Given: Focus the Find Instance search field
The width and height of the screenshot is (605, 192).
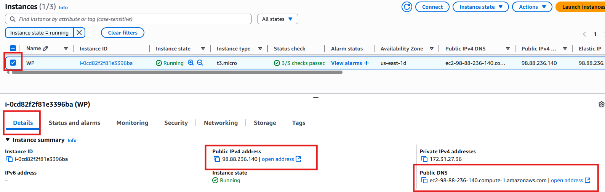Looking at the screenshot, I should click(128, 19).
